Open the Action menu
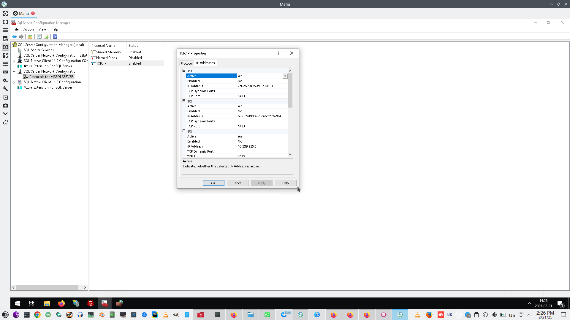The height and width of the screenshot is (320, 570). tap(28, 29)
